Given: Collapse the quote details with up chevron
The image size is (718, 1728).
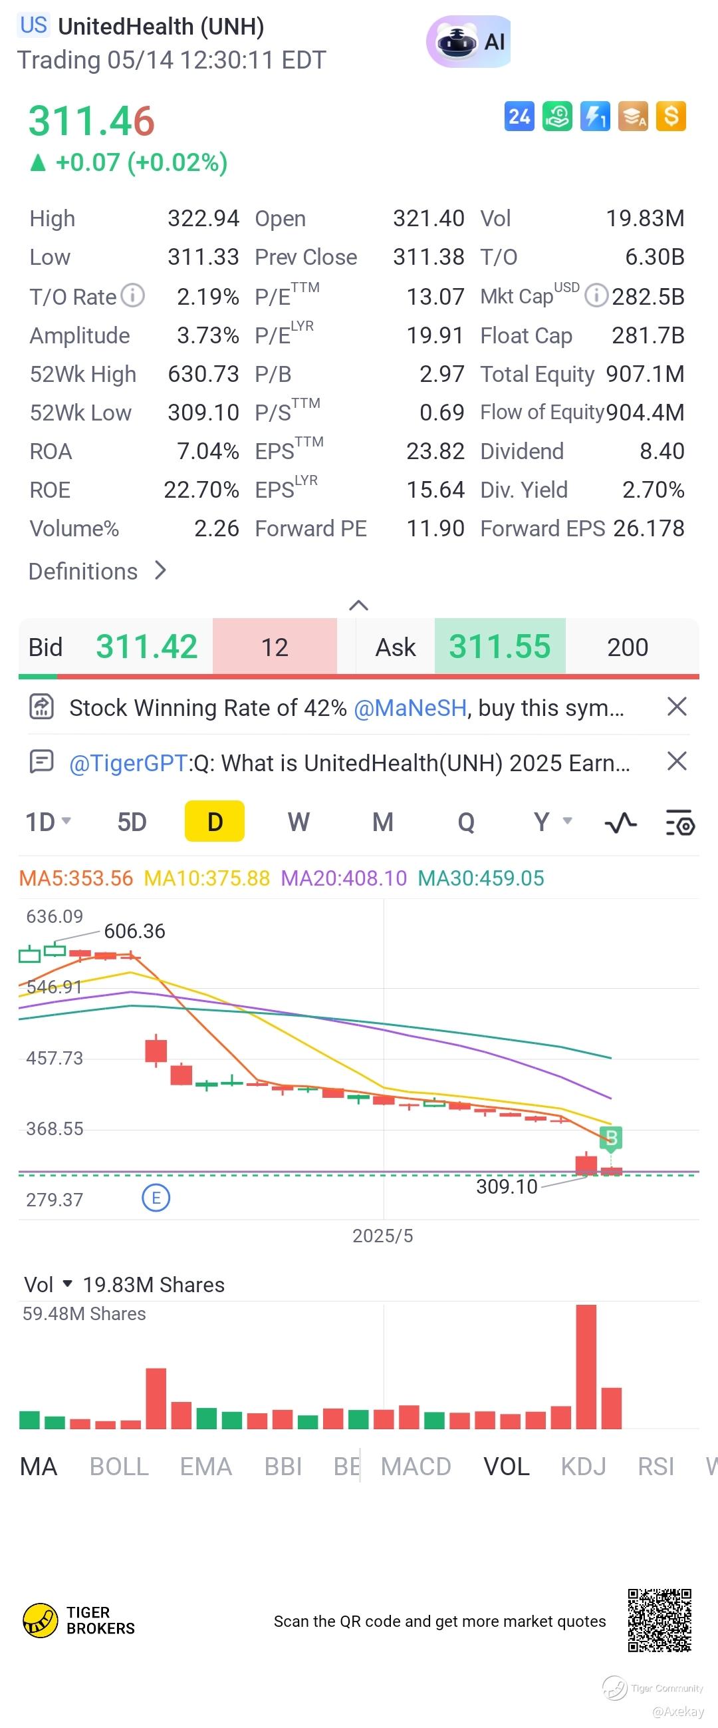Looking at the screenshot, I should click(358, 605).
